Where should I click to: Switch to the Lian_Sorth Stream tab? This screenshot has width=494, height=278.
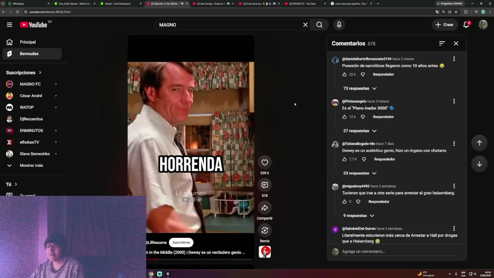coord(74,3)
